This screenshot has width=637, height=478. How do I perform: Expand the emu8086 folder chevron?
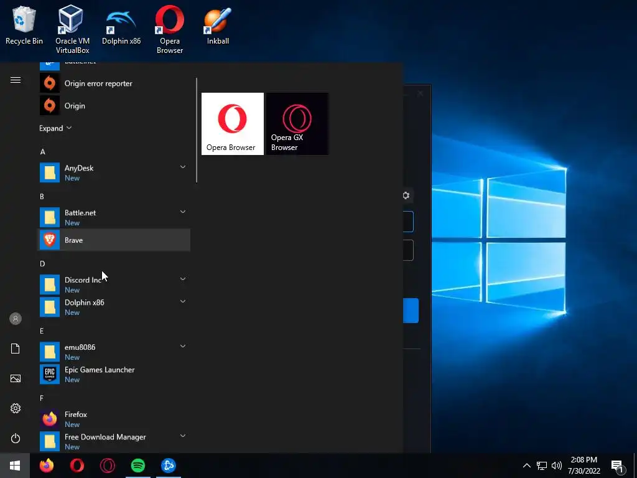(x=183, y=346)
